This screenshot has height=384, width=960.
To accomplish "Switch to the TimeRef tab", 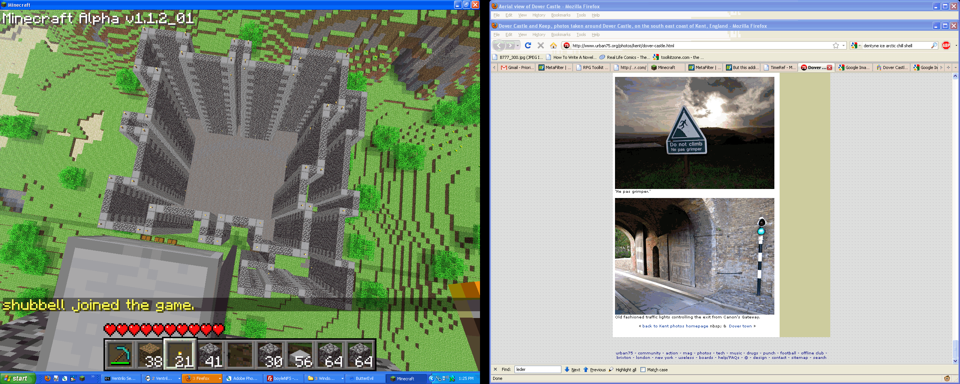I will [779, 67].
